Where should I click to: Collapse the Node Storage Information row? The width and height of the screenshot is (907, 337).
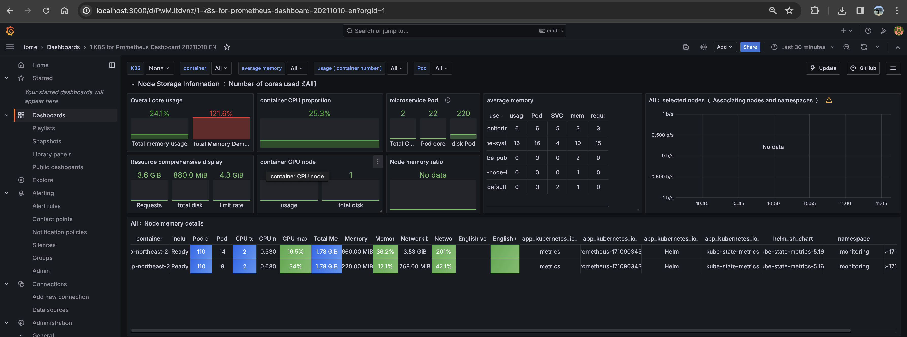(x=133, y=84)
